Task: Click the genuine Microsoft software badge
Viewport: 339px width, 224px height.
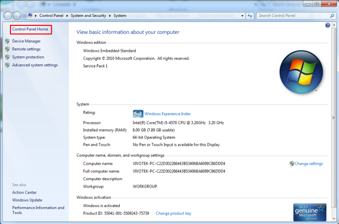Action: [310, 212]
